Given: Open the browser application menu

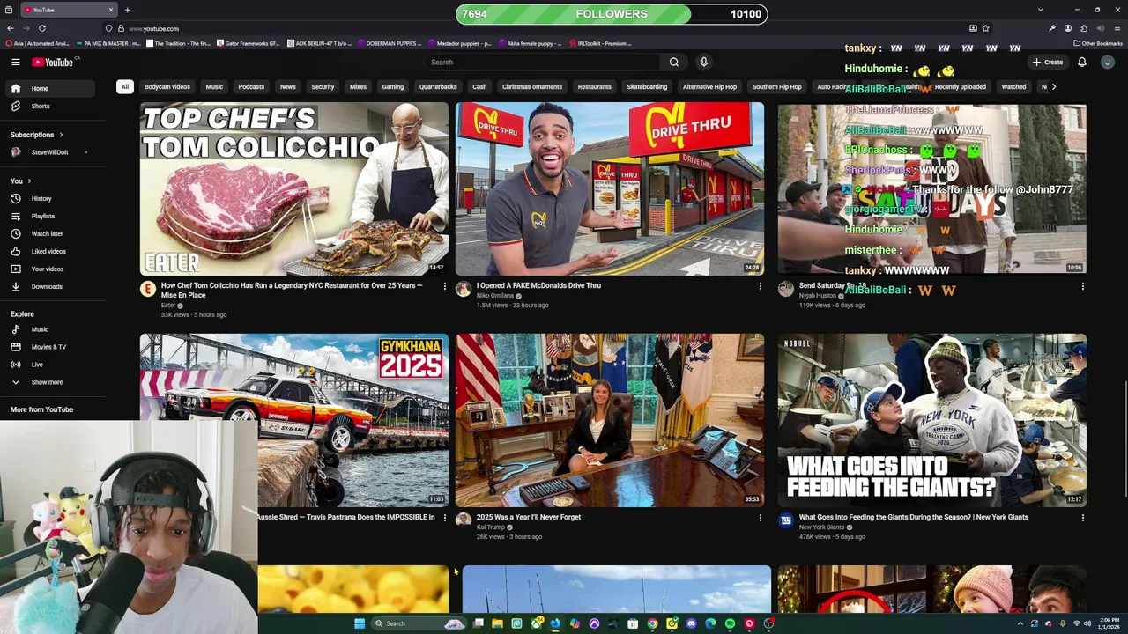Looking at the screenshot, I should click(x=1116, y=28).
